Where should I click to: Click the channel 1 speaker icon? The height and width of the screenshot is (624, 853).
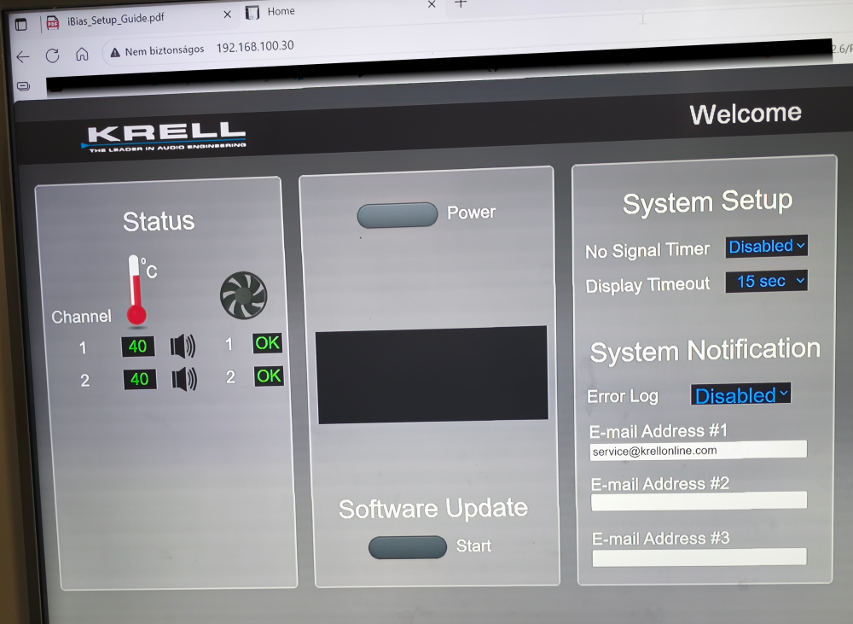point(183,347)
